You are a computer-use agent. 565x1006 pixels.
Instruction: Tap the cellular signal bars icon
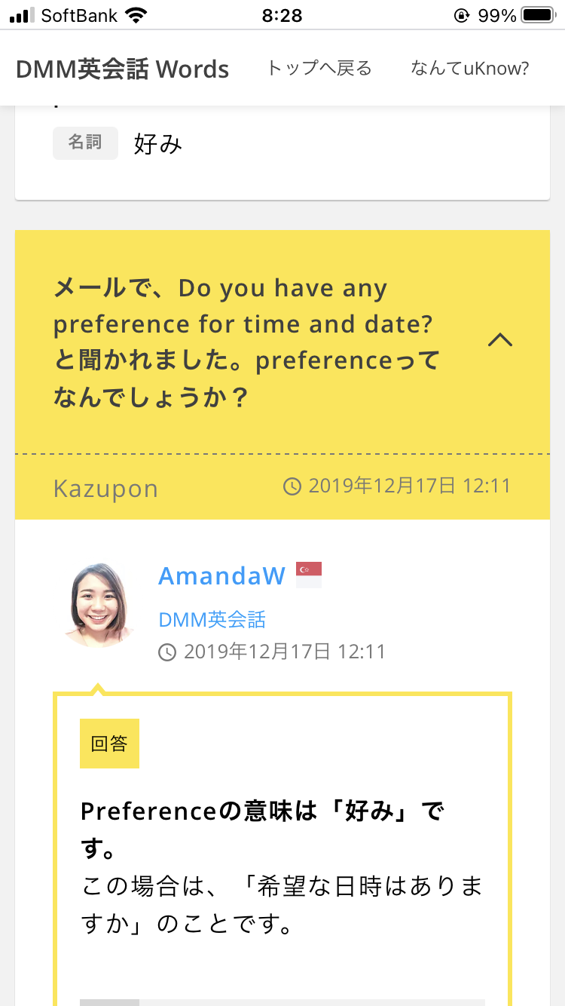[23, 15]
